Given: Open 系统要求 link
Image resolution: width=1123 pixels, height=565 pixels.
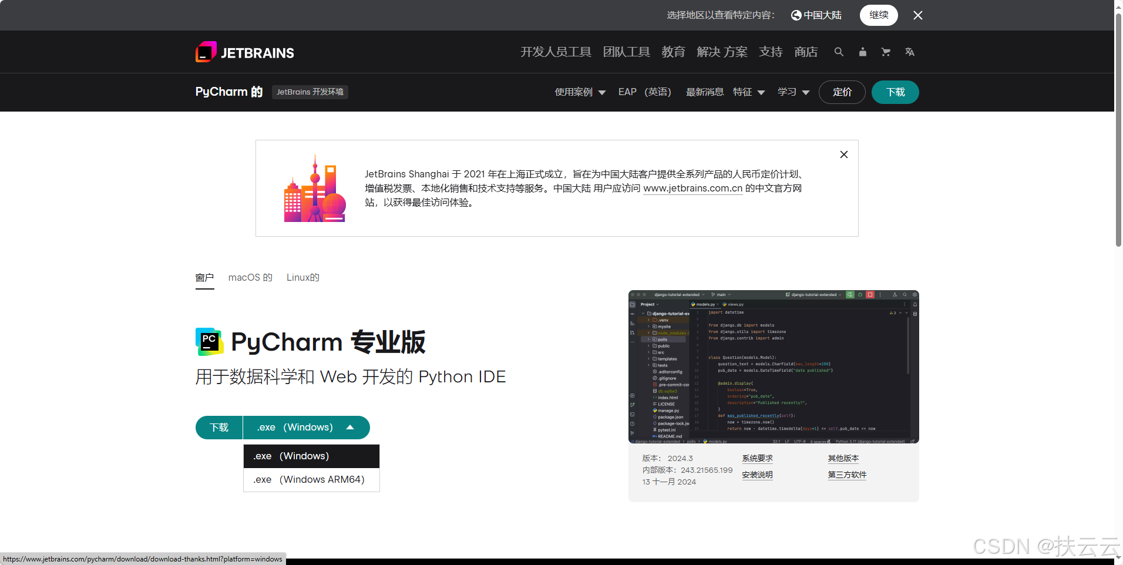Looking at the screenshot, I should (x=757, y=459).
